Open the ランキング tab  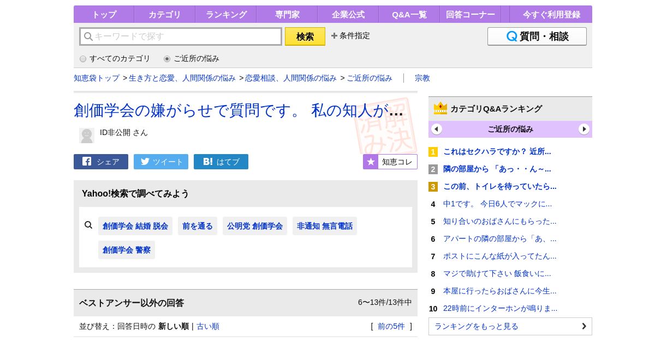226,15
